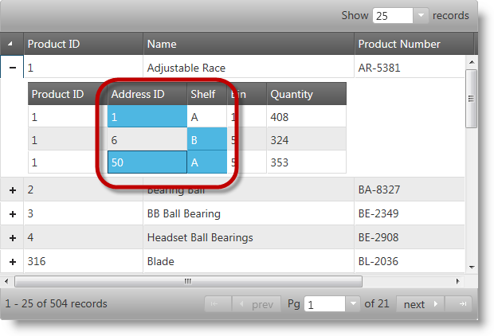Click the vertical scrollbar up arrow

(471, 61)
